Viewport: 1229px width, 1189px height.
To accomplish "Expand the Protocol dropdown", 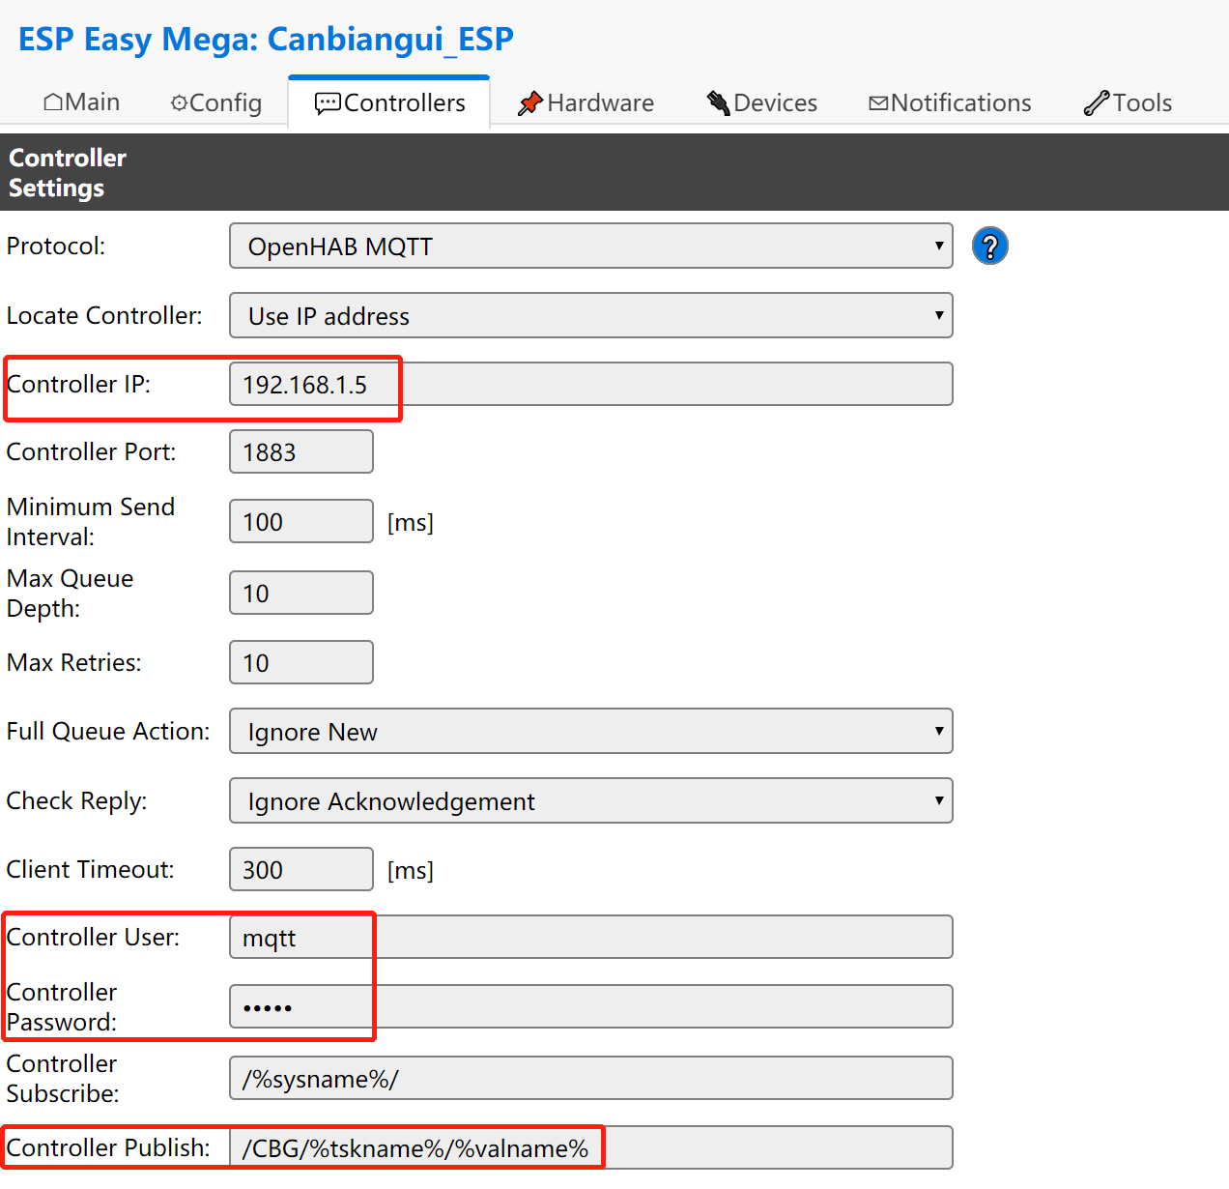I will [x=590, y=246].
